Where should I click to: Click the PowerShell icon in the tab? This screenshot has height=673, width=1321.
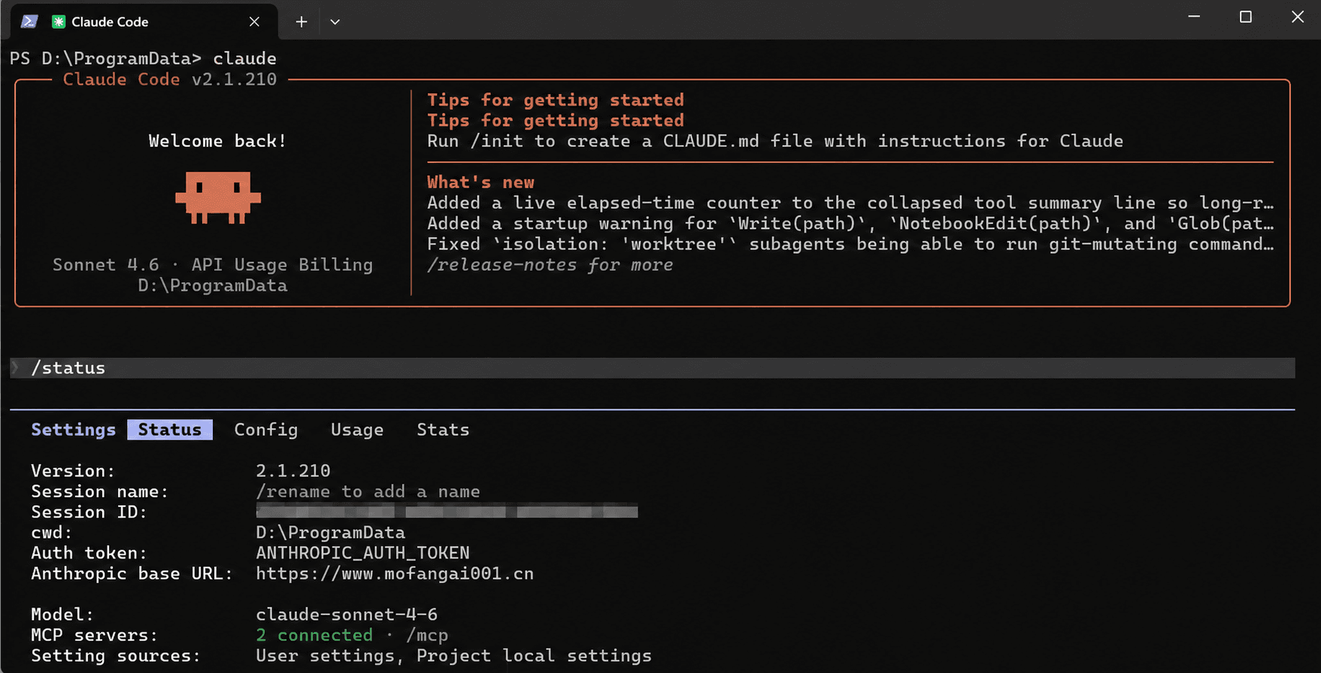coord(29,21)
